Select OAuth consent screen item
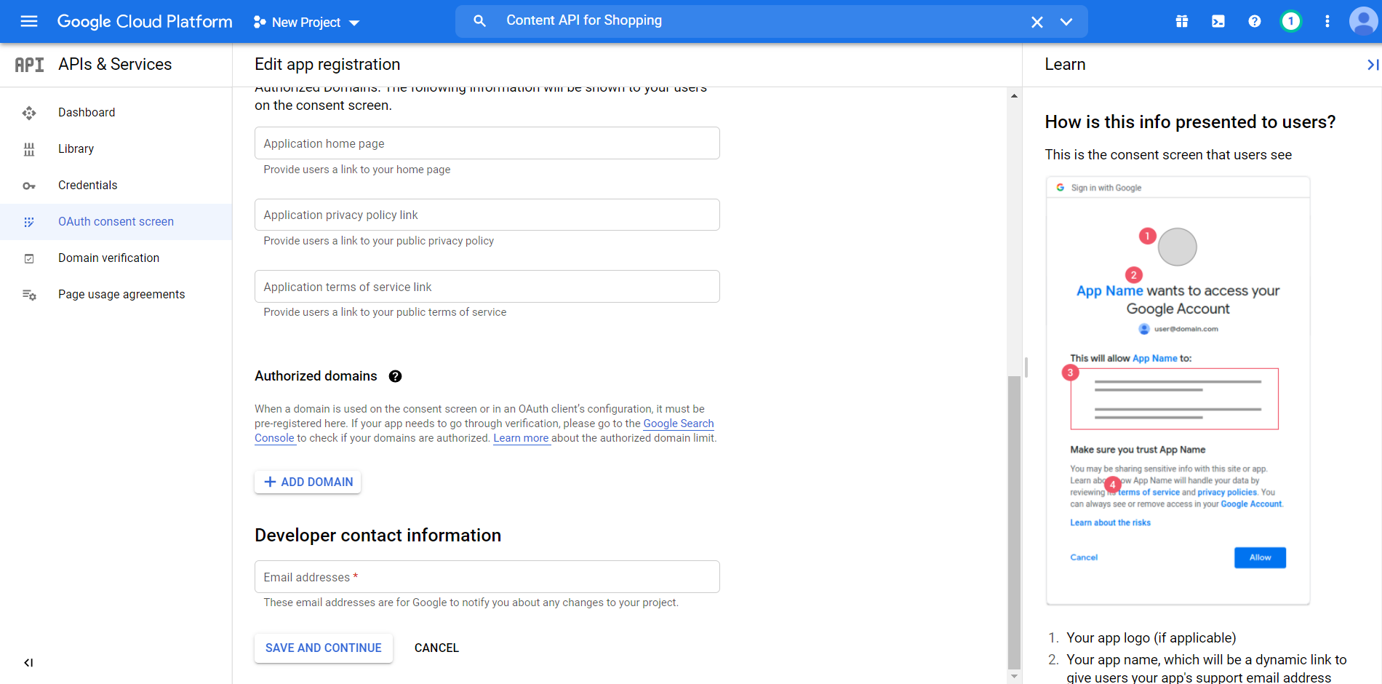1382x684 pixels. [116, 221]
